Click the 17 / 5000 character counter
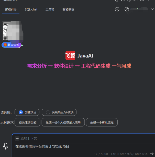The height and width of the screenshot is (157, 155). pyautogui.click(x=101, y=154)
